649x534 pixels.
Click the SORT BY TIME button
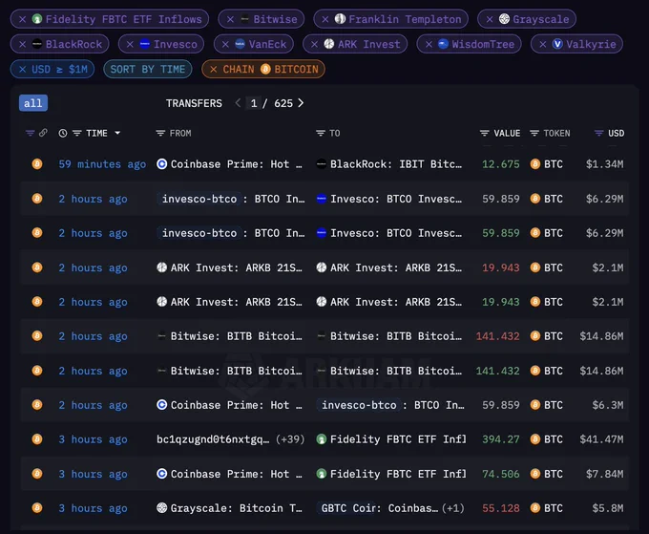point(148,69)
